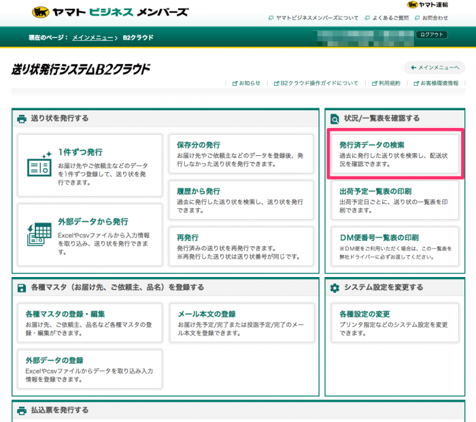Open the お問合わせ contact link
476x422 pixels.
pos(435,18)
